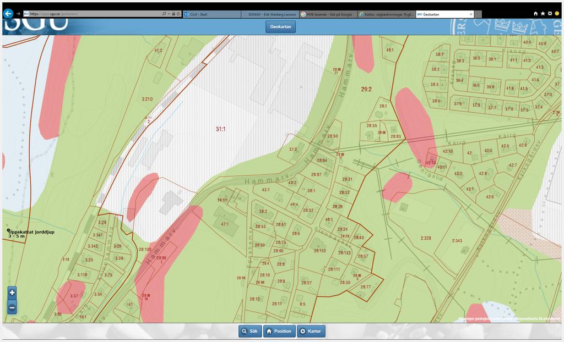
Task: Click the 43:1 parcel label
Action: tap(265, 190)
